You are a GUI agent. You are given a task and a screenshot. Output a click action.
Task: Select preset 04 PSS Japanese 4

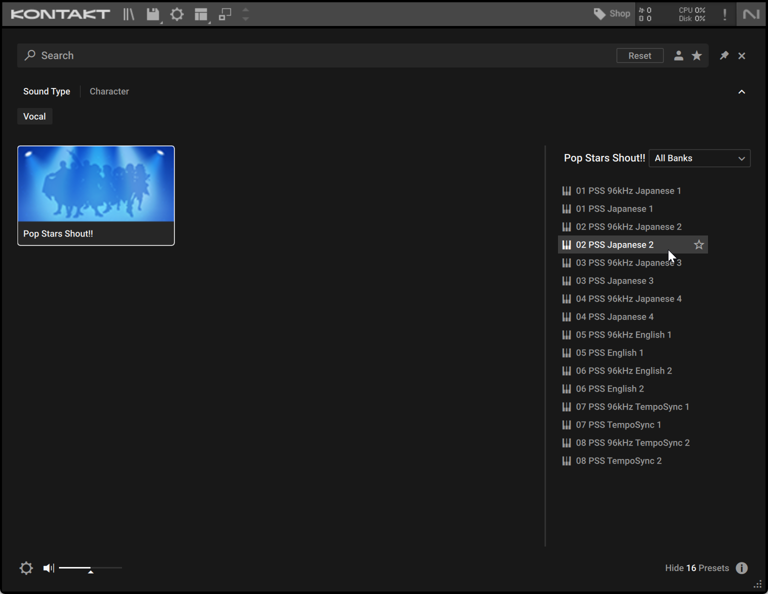click(633, 316)
